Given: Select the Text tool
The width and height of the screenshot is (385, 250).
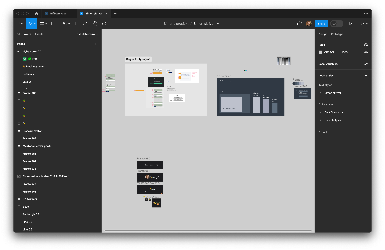Looking at the screenshot, I should [76, 24].
